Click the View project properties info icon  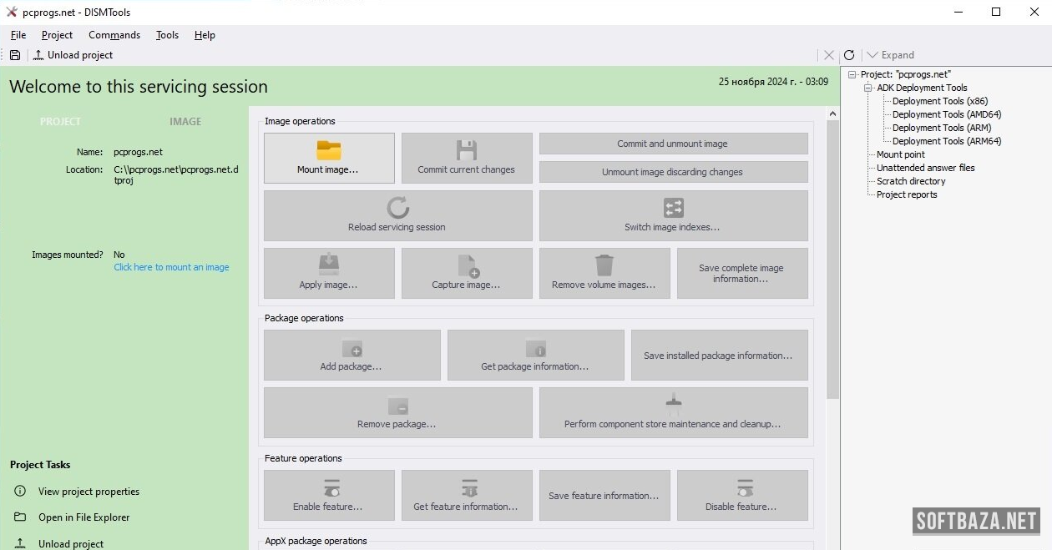click(20, 492)
